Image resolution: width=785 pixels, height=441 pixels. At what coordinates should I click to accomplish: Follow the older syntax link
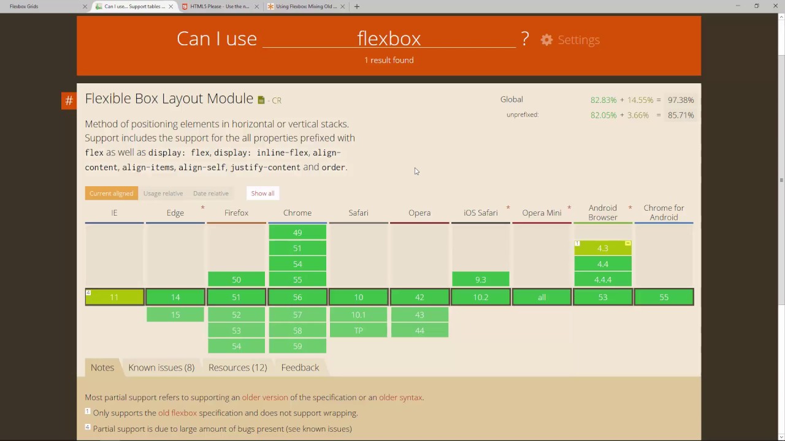coord(400,398)
